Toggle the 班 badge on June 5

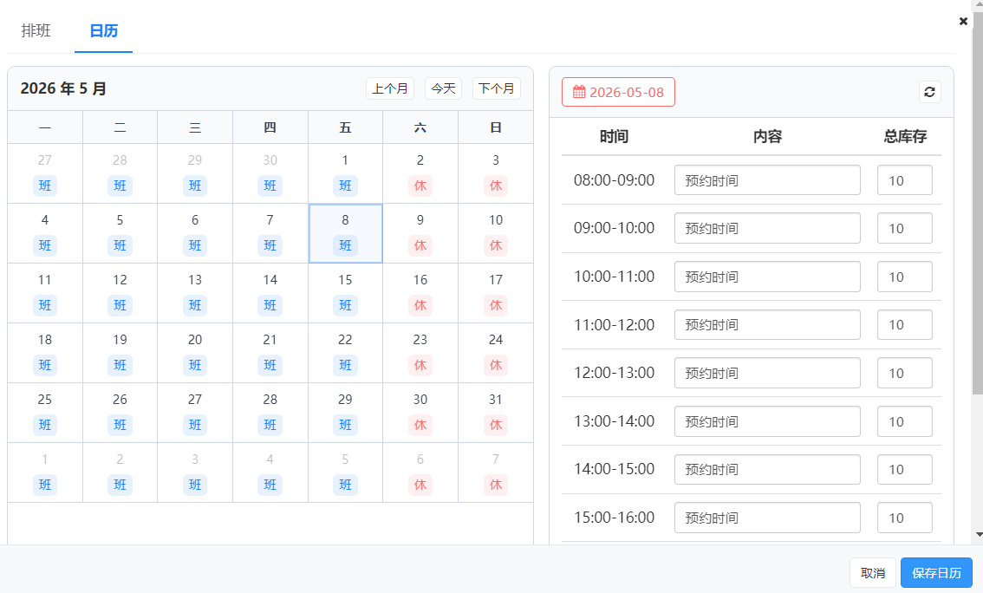[345, 485]
